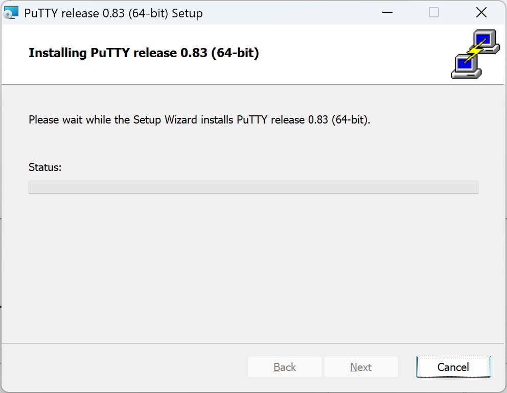Click the footer area left of the Back button
507x393 pixels.
[123, 367]
